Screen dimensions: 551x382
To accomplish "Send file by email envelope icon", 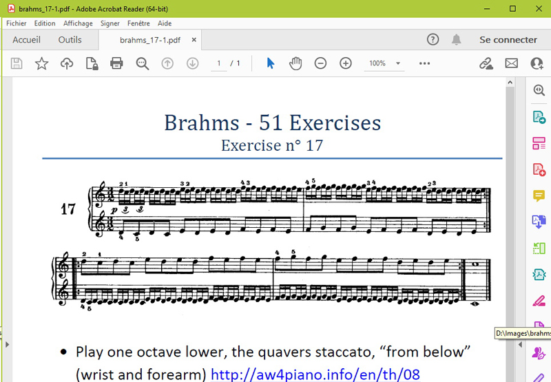I will [512, 63].
